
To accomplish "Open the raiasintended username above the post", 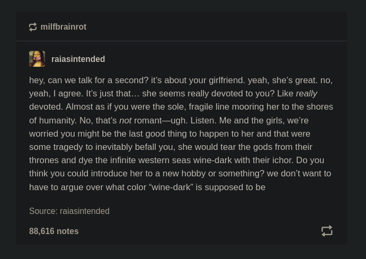I will click(78, 59).
